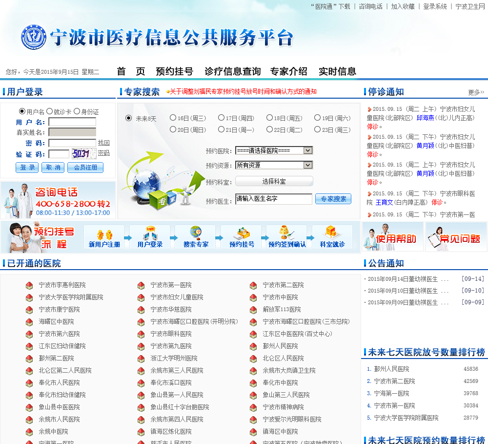Click the 预约医生 doctor name field

[x=274, y=199]
